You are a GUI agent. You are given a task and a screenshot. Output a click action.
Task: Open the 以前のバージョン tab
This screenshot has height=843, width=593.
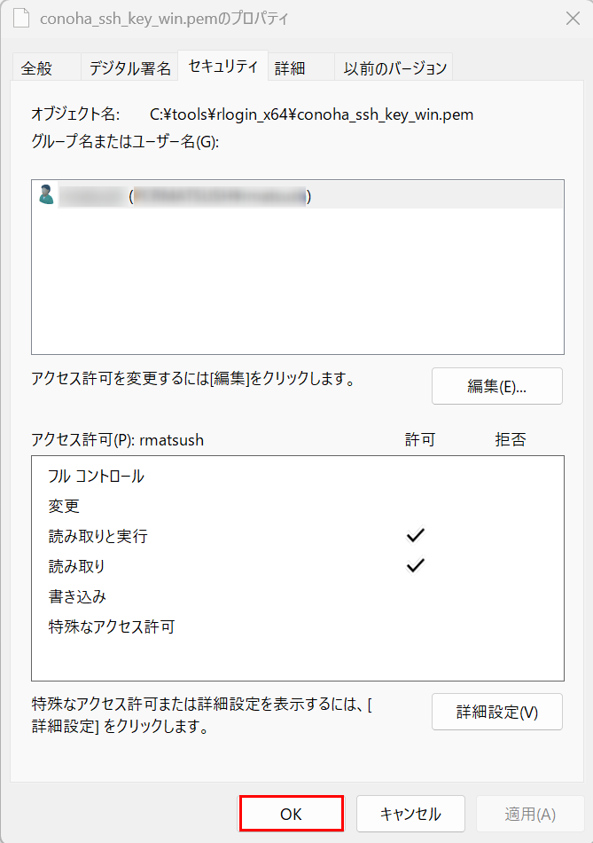tap(394, 67)
